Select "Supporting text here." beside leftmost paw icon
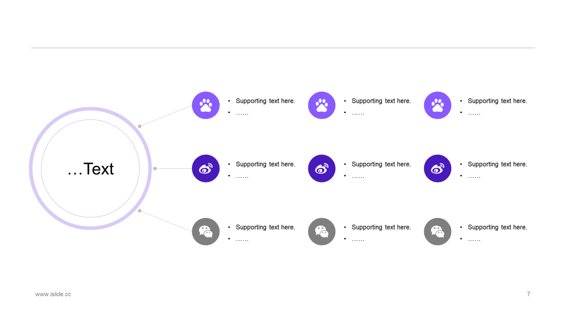566x318 pixels. click(265, 101)
